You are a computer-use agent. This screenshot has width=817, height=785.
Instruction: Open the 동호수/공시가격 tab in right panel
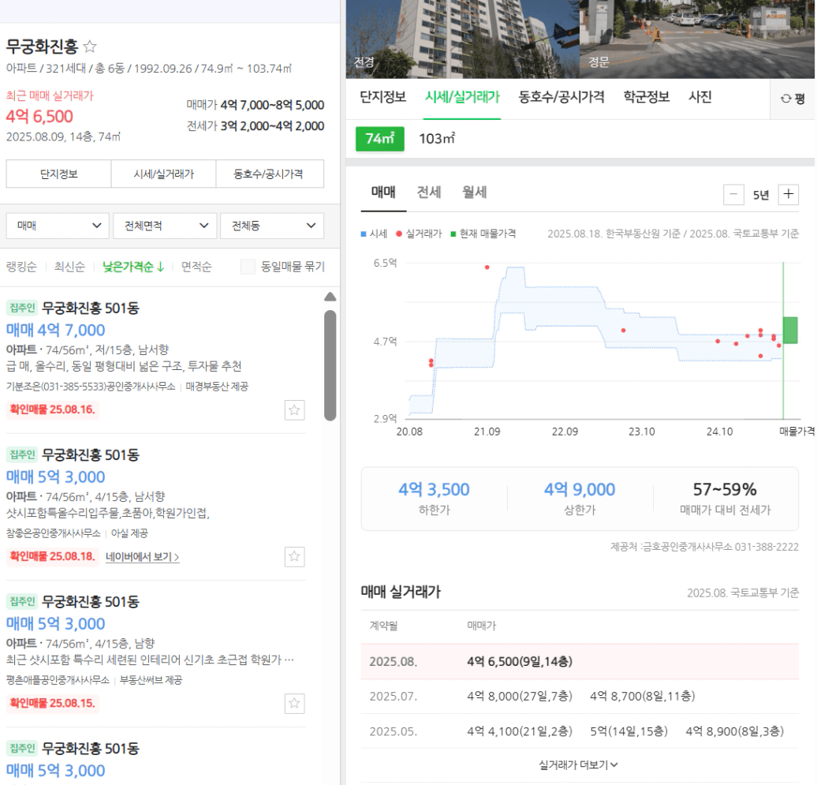tap(561, 97)
